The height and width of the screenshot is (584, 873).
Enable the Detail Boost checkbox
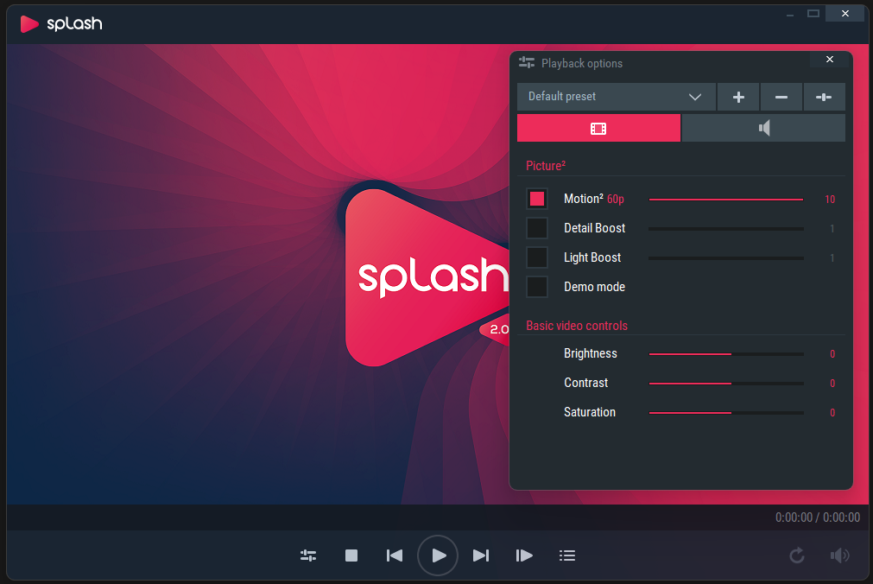[x=537, y=228]
